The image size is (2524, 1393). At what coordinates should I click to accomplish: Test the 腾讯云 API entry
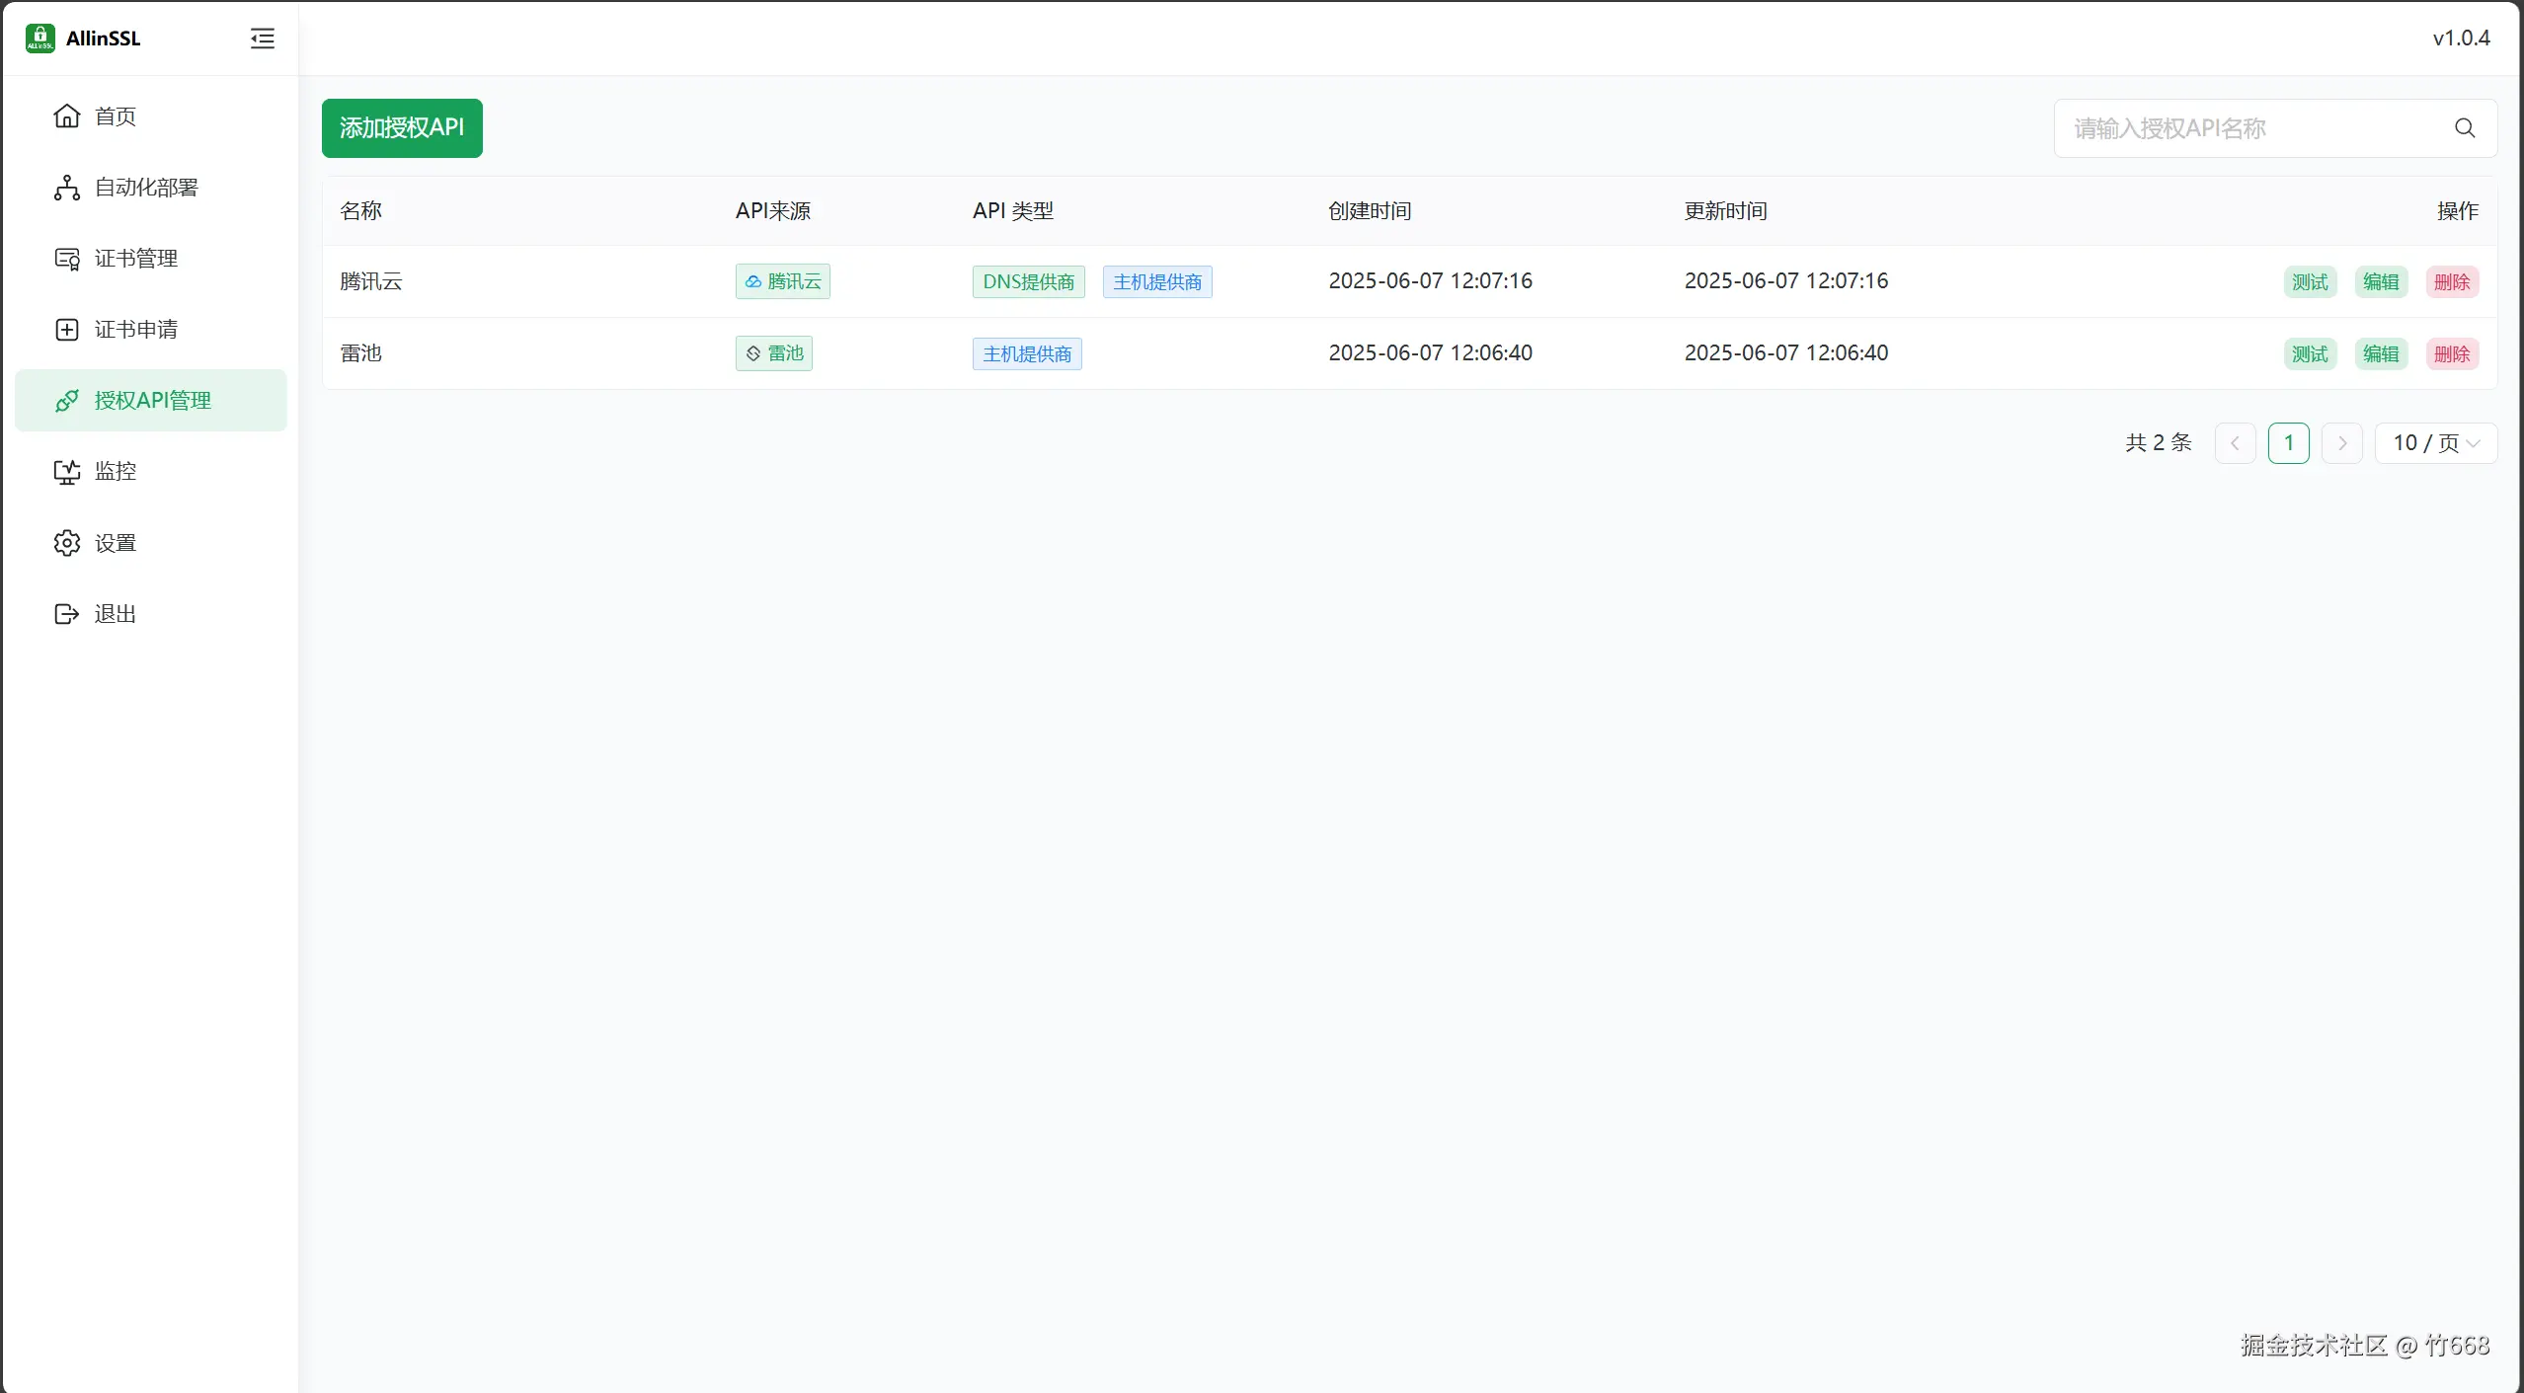point(2310,282)
